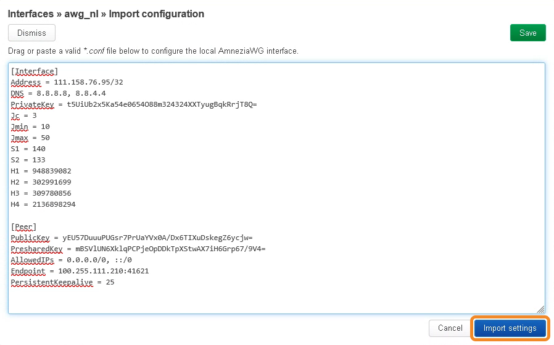The height and width of the screenshot is (345, 554).
Task: Click the Jmax = 50 line
Action: (x=30, y=138)
